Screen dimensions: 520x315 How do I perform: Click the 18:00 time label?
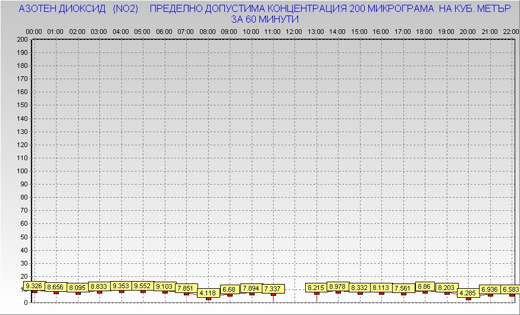coord(424,32)
